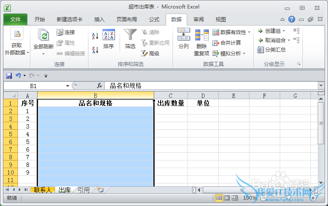Click cell 出库数量
This screenshot has height=206, width=328.
171,103
